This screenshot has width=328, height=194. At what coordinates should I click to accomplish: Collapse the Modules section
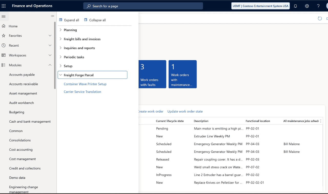click(50, 65)
